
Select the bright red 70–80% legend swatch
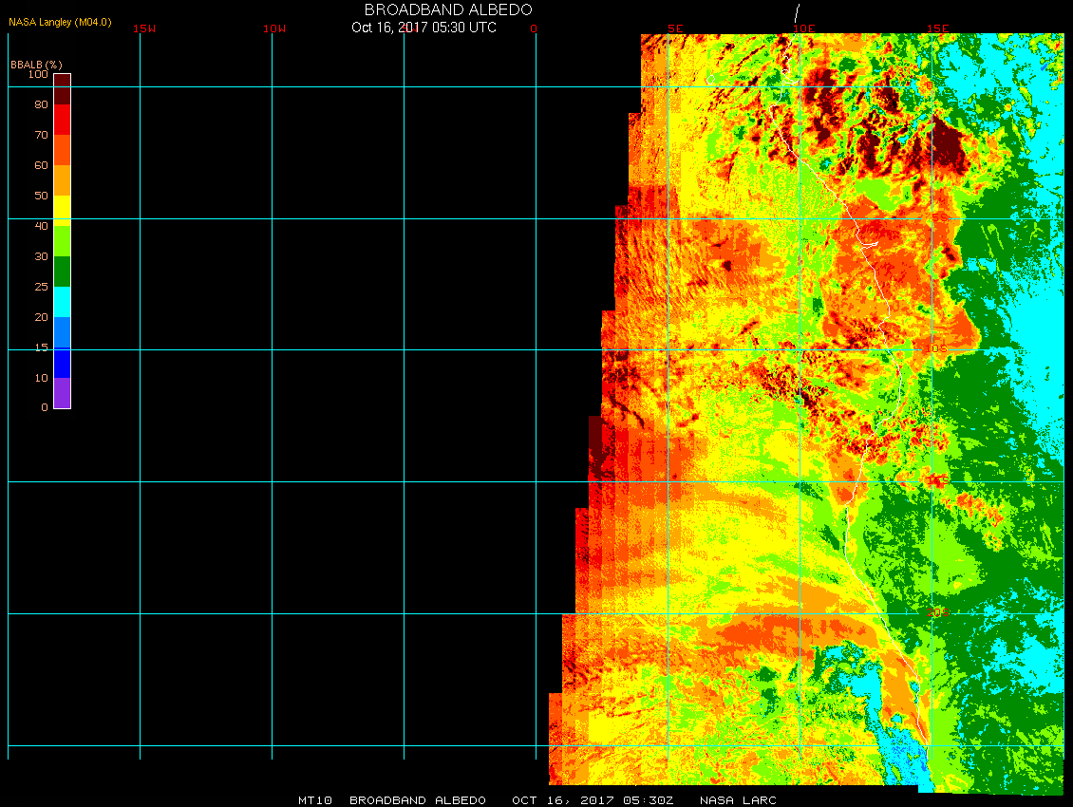(62, 120)
